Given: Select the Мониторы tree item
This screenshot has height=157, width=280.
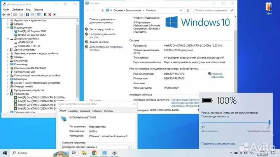Looking at the screenshot, I should click(x=20, y=79).
